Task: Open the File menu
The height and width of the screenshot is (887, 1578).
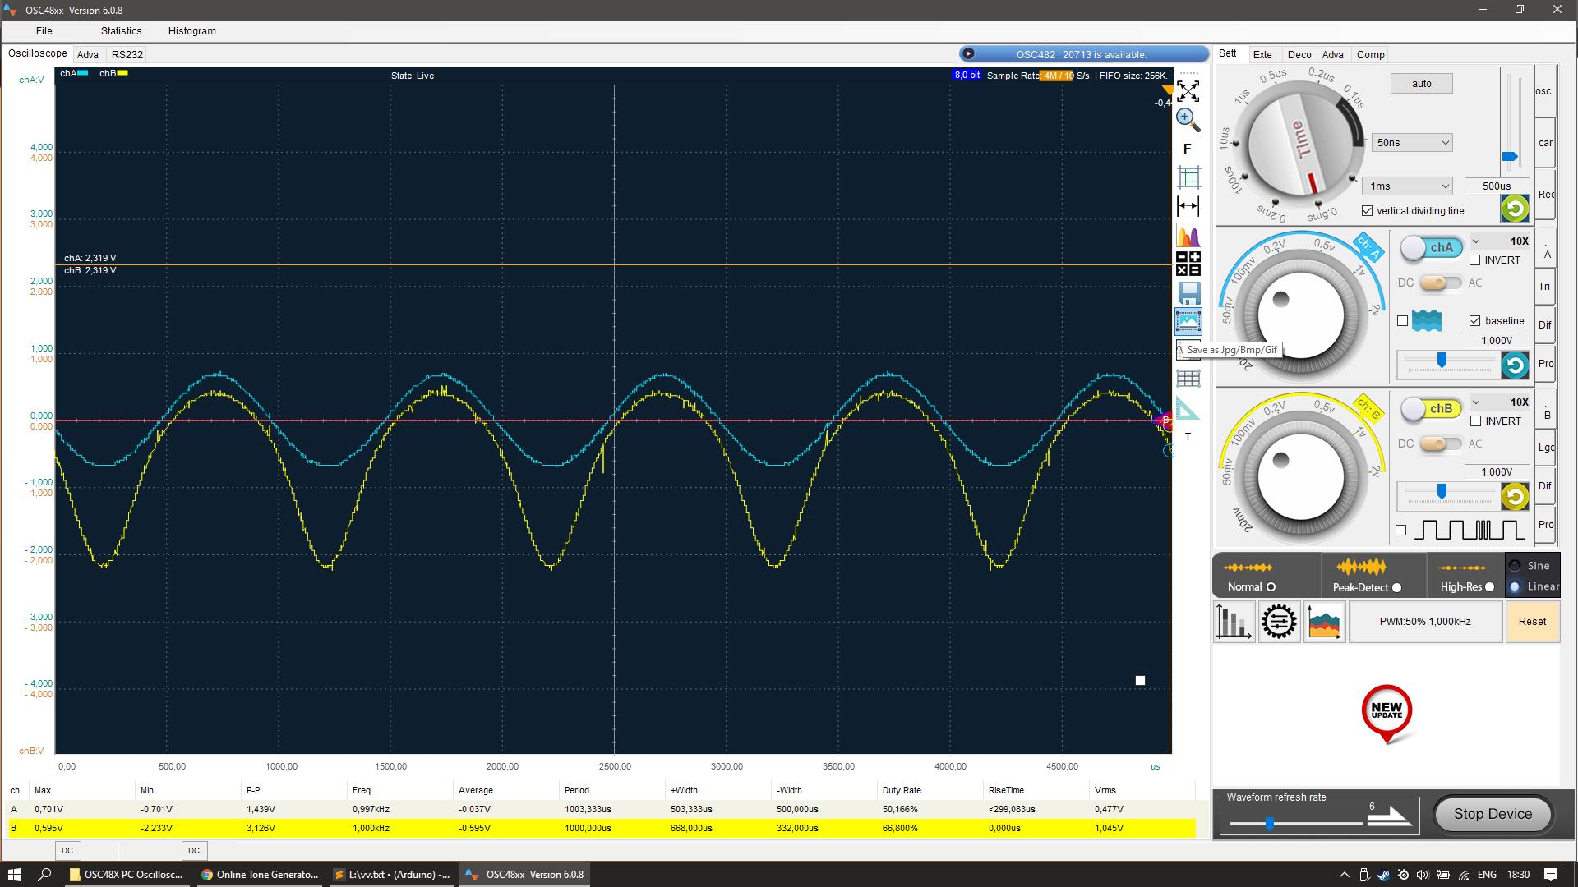Action: [44, 31]
